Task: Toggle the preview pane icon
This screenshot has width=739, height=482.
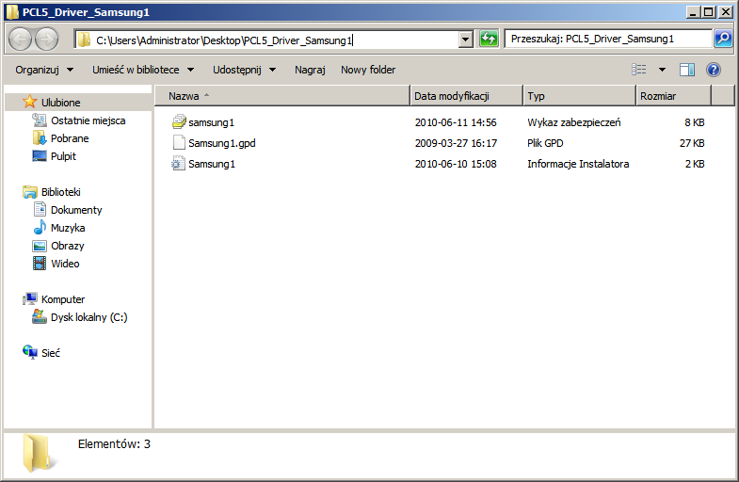Action: point(686,70)
